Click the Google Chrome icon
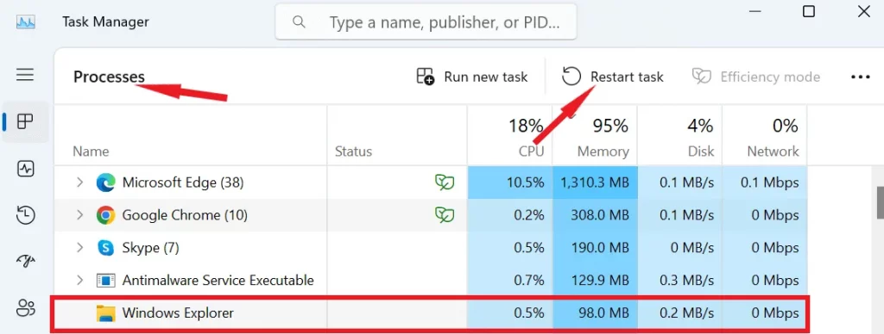The height and width of the screenshot is (334, 884). coord(105,215)
